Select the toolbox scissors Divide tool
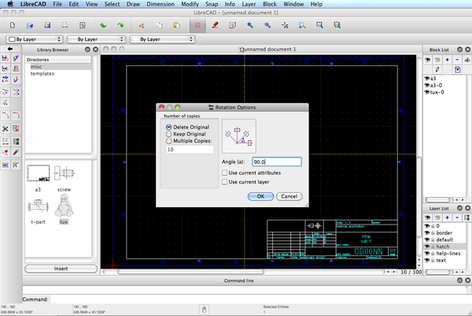472x316 pixels. (6, 128)
